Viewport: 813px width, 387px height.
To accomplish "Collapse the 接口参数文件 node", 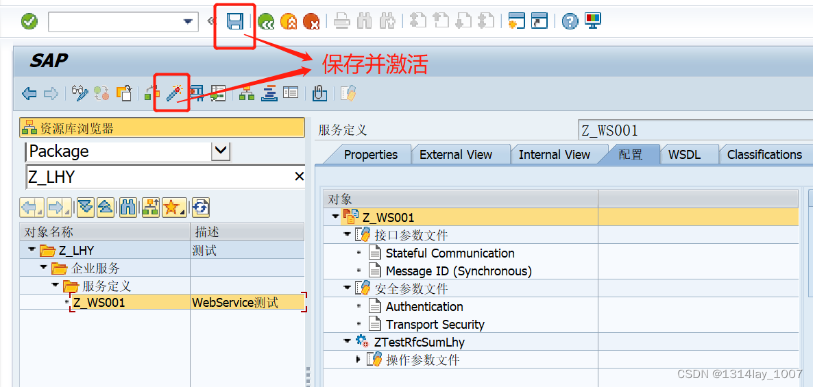I will point(347,235).
